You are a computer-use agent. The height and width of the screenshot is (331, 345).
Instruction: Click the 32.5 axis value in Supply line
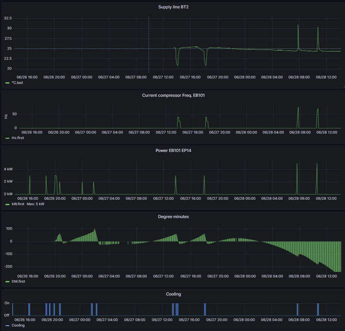(x=8, y=18)
